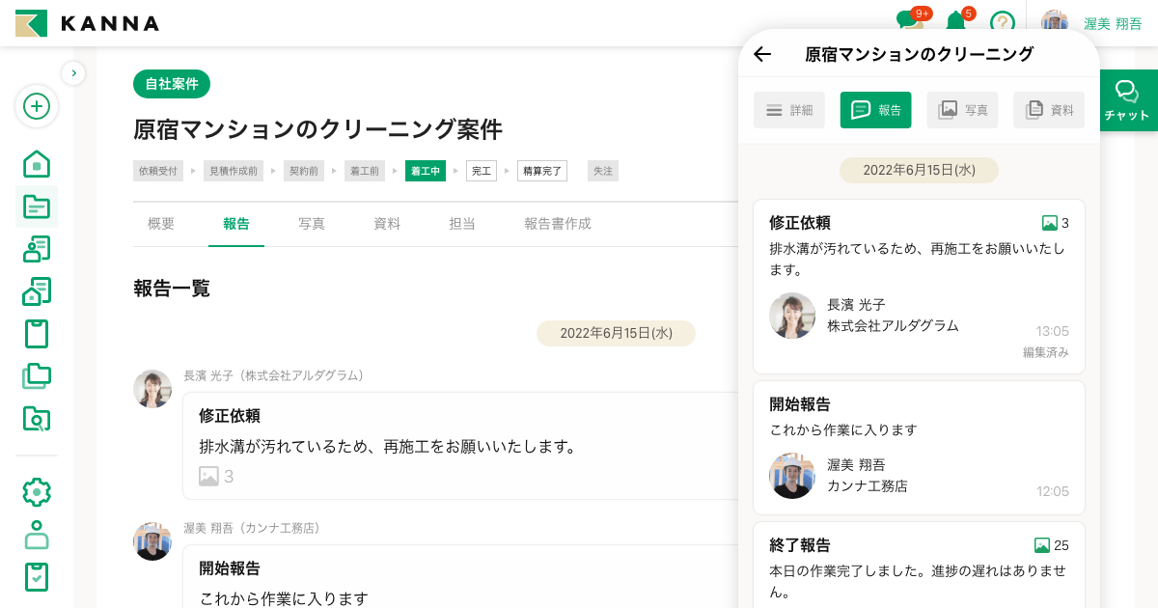Open the home icon in sidebar

coord(37,164)
